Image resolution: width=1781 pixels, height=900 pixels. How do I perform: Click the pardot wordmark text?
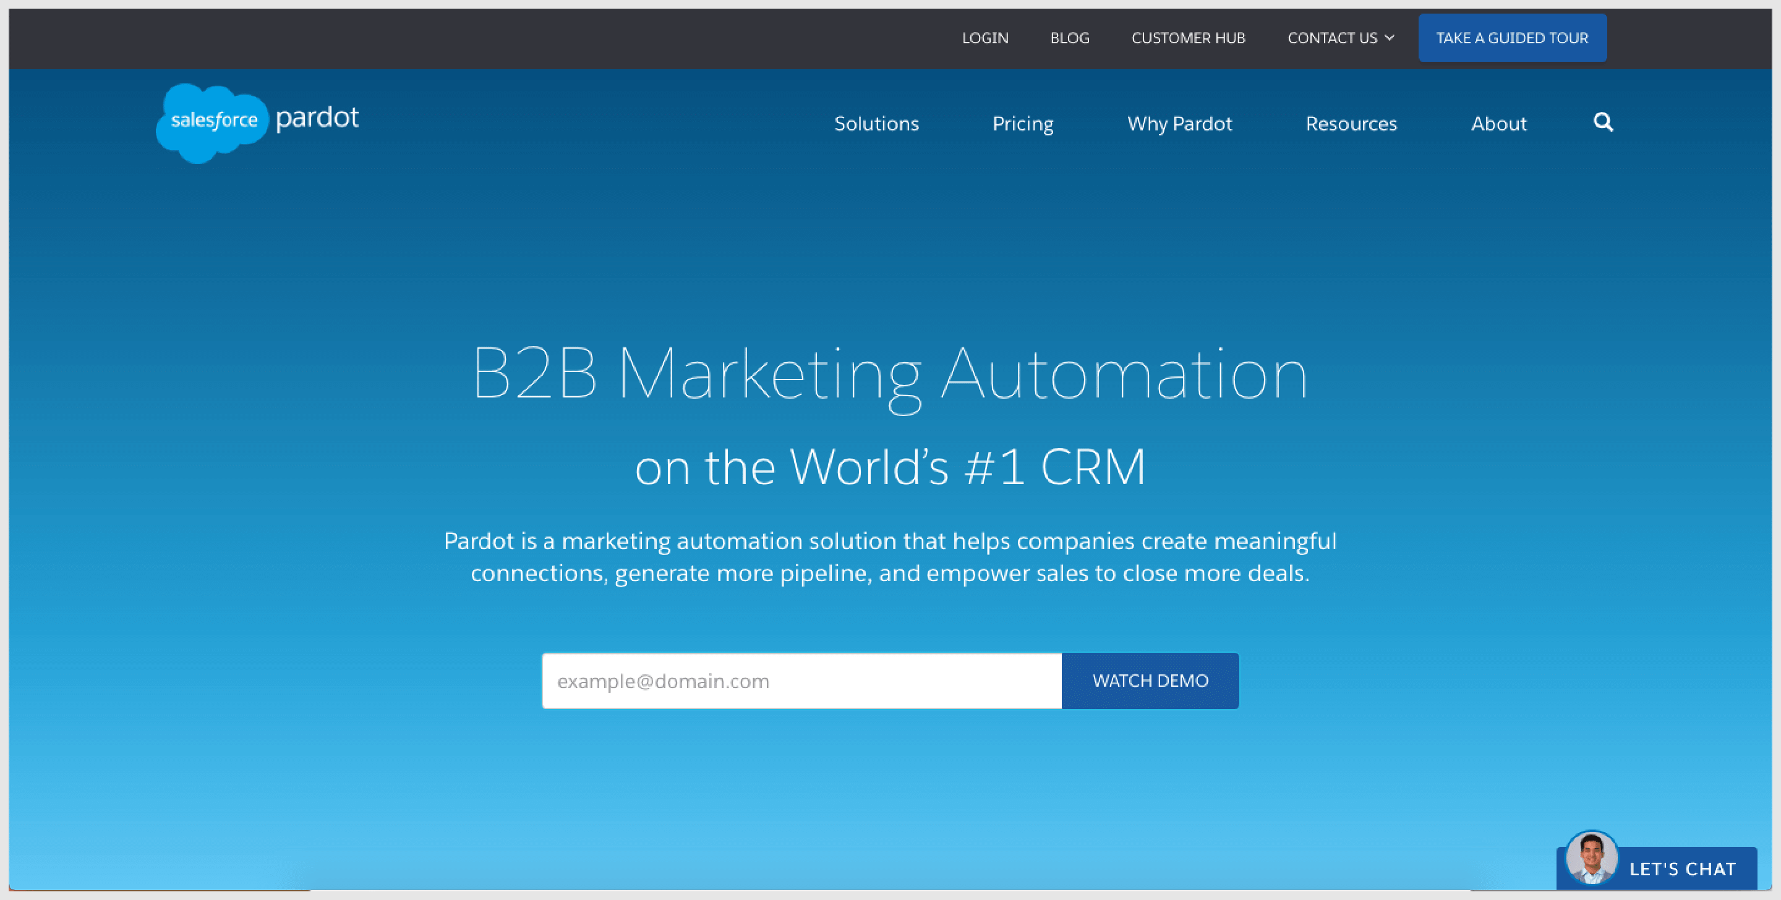pyautogui.click(x=317, y=118)
